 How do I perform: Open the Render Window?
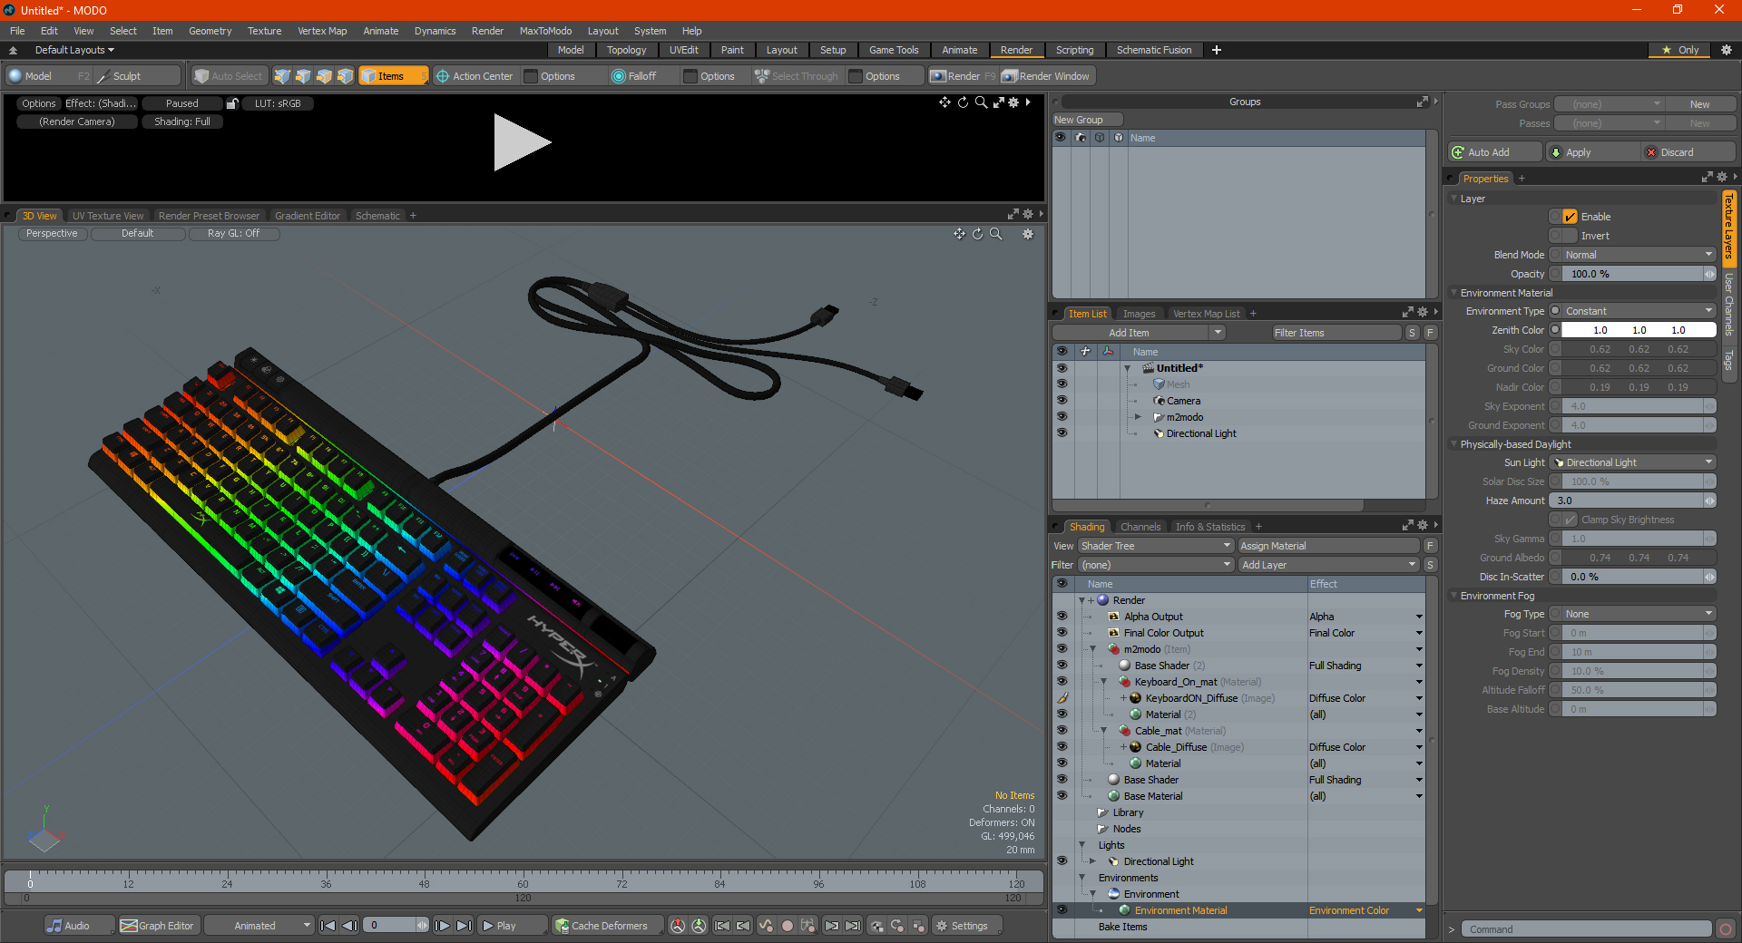click(1046, 76)
